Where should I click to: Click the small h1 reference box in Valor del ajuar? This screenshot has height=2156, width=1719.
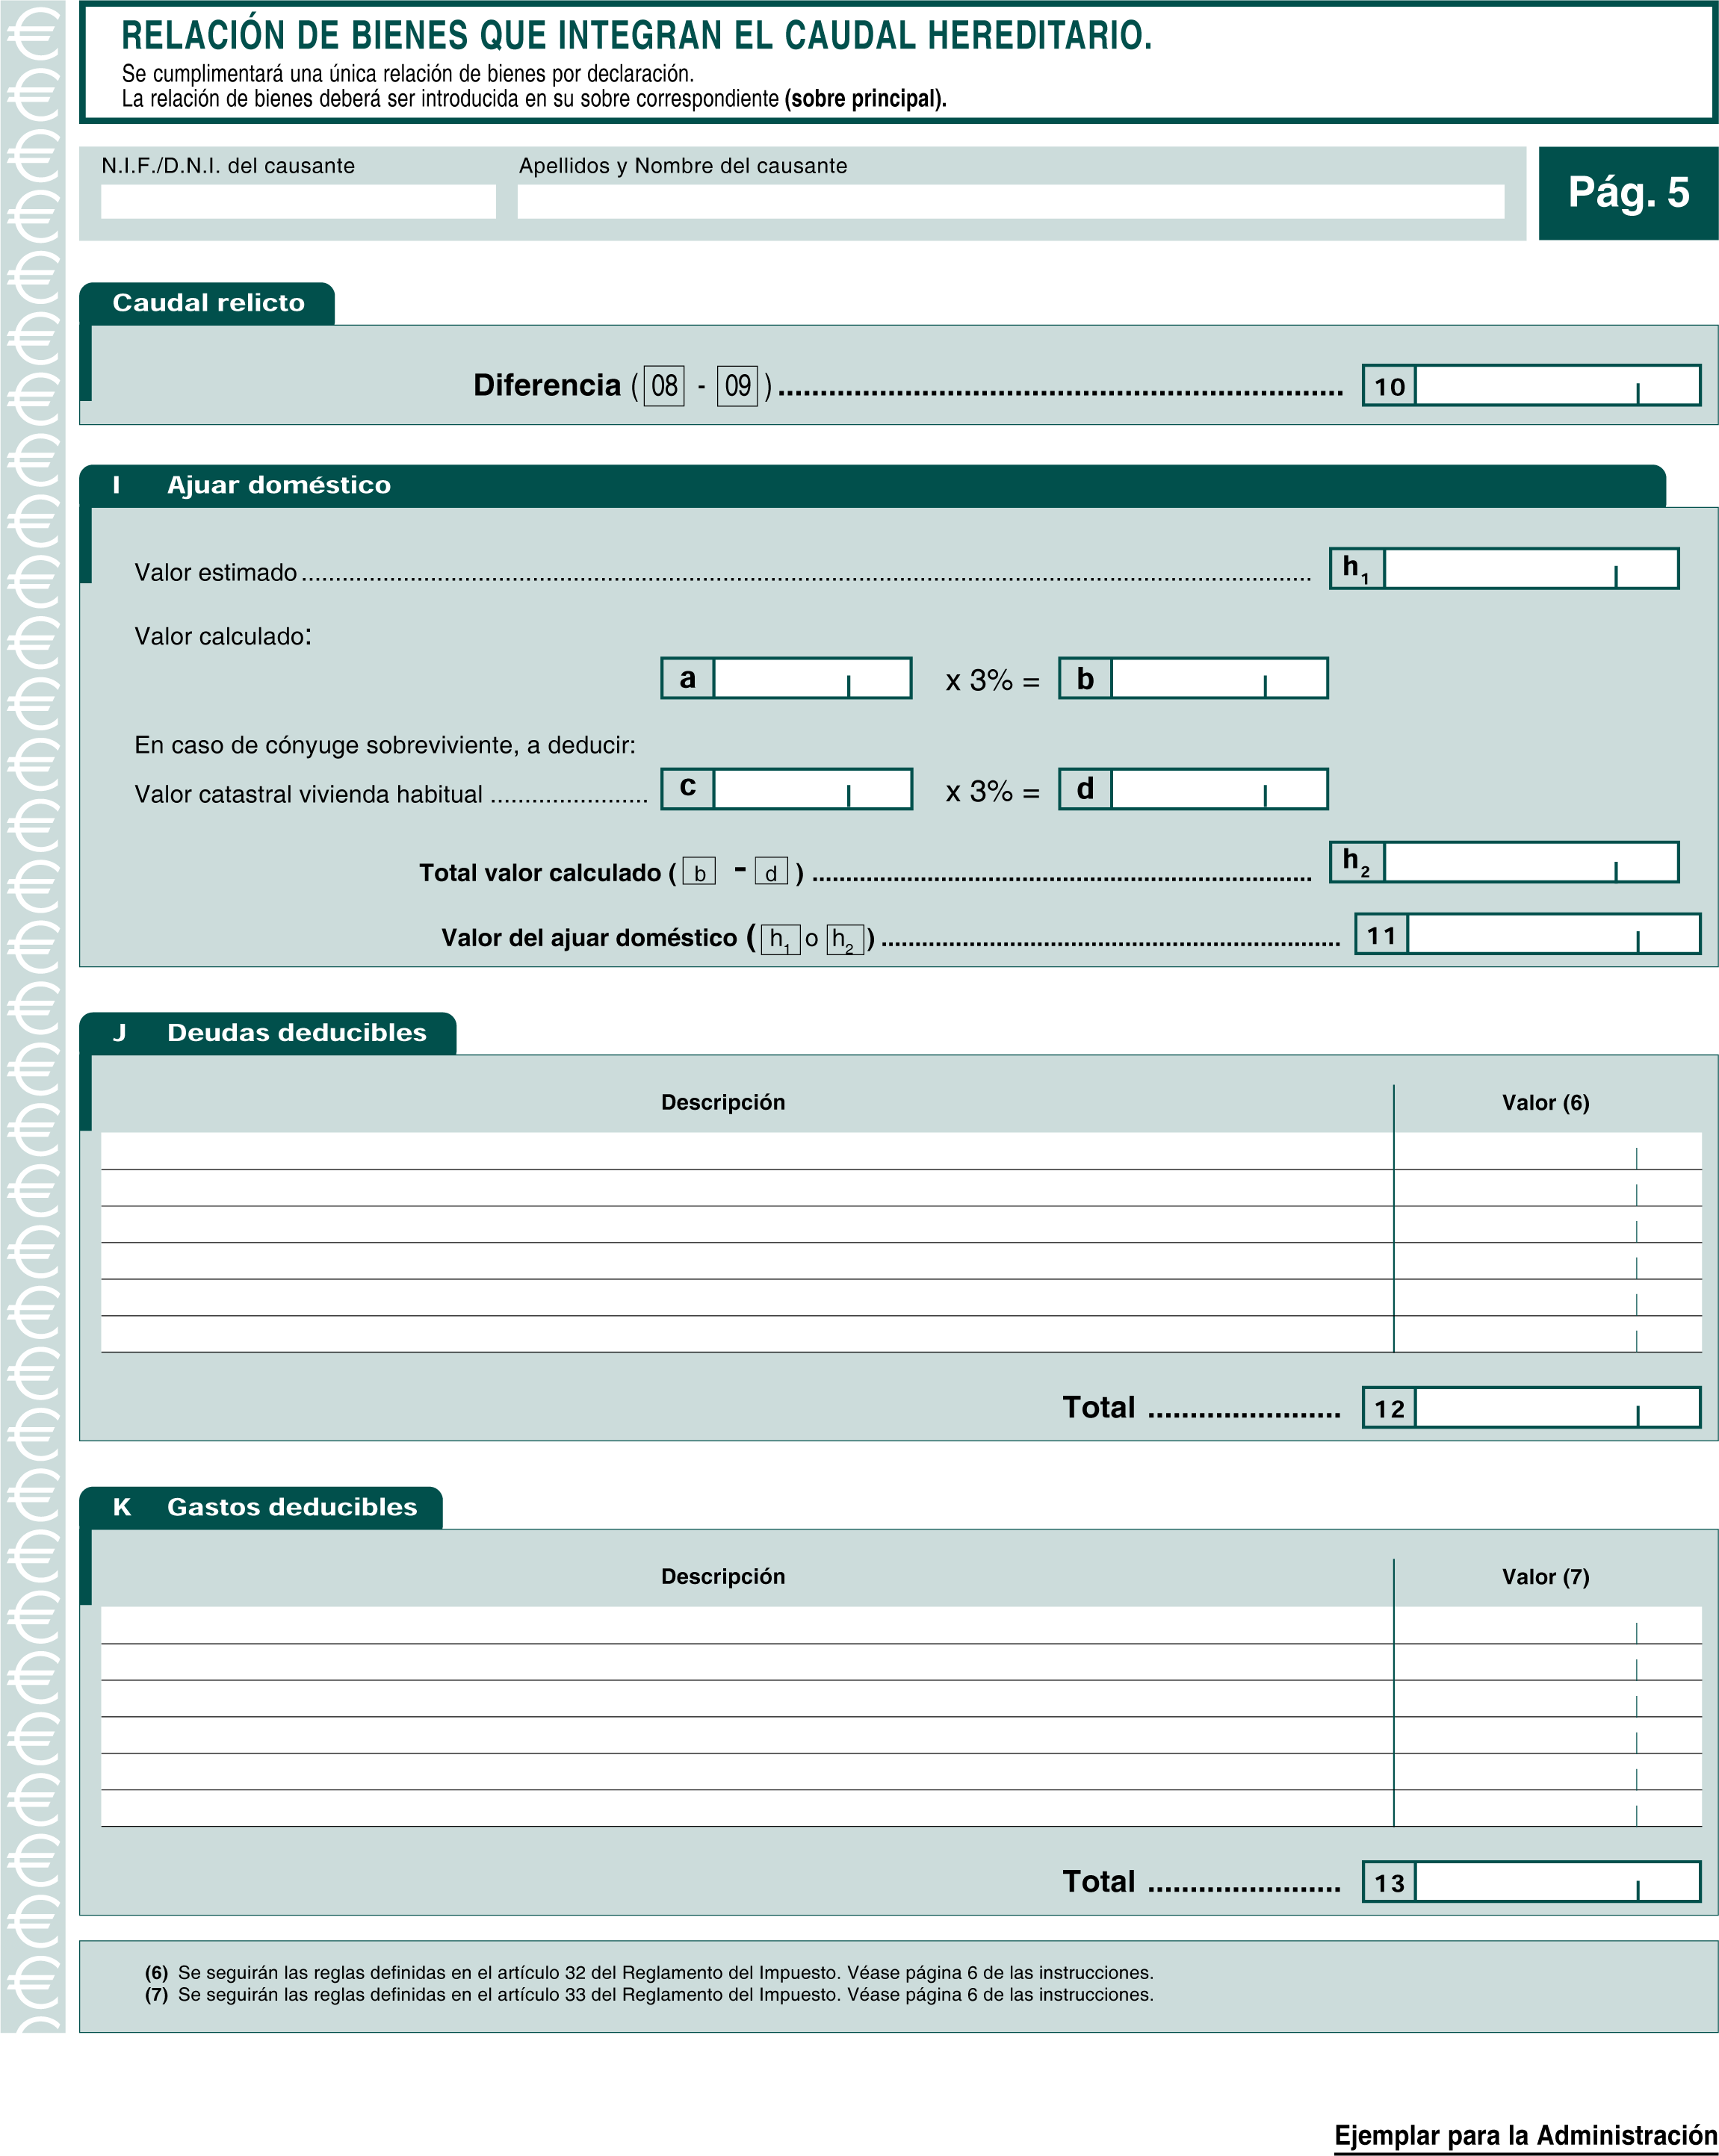coord(781,939)
